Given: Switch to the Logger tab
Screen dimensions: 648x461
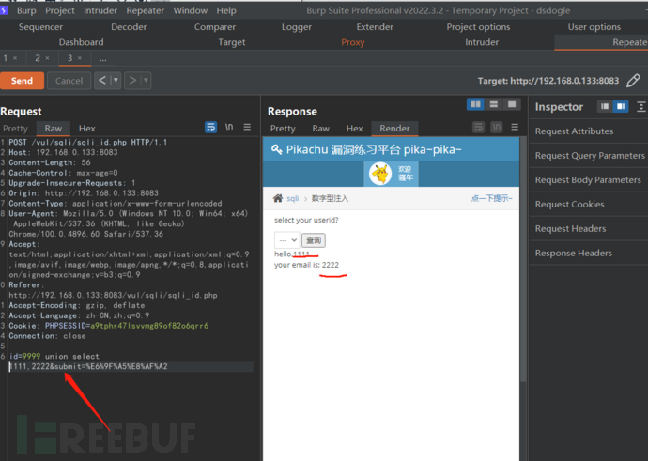Looking at the screenshot, I should (x=297, y=27).
